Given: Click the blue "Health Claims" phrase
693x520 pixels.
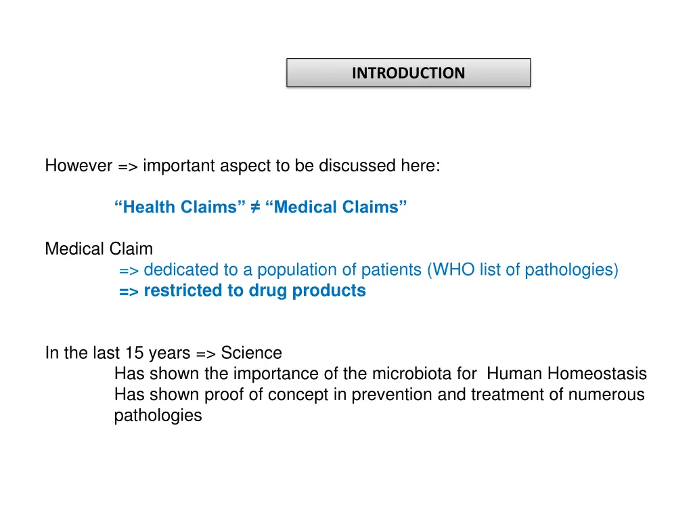Looking at the screenshot, I should click(179, 207).
